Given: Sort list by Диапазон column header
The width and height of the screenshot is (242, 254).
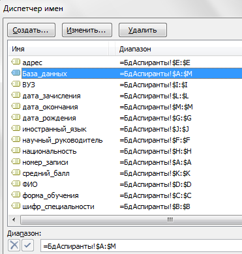Looking at the screenshot, I should (x=178, y=49).
